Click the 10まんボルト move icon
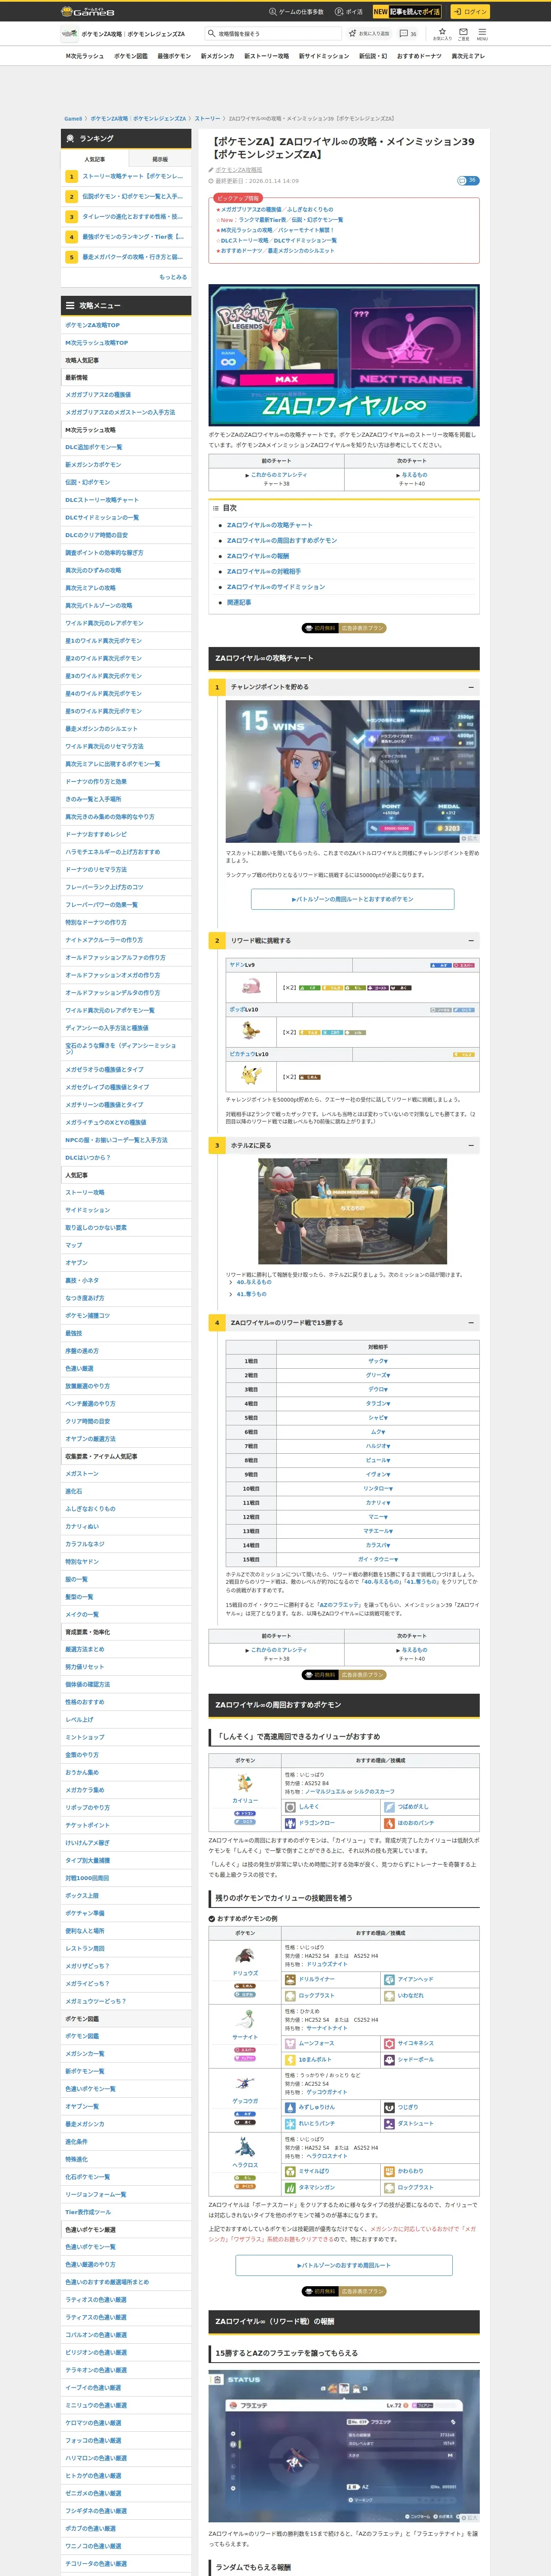551x2576 pixels. click(290, 2059)
